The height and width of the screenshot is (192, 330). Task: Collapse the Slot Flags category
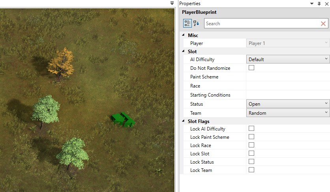(x=183, y=121)
